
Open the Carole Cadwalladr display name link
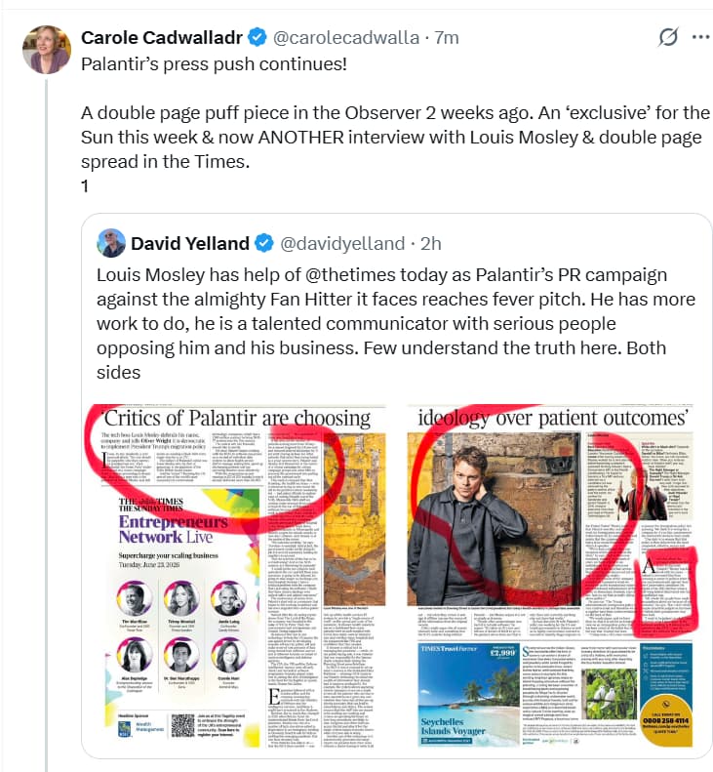coord(162,38)
